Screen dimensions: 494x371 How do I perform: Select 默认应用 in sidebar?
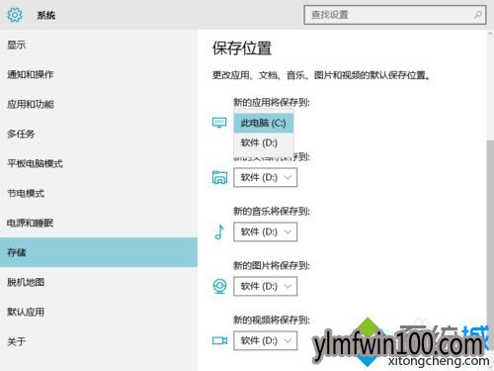click(99, 312)
